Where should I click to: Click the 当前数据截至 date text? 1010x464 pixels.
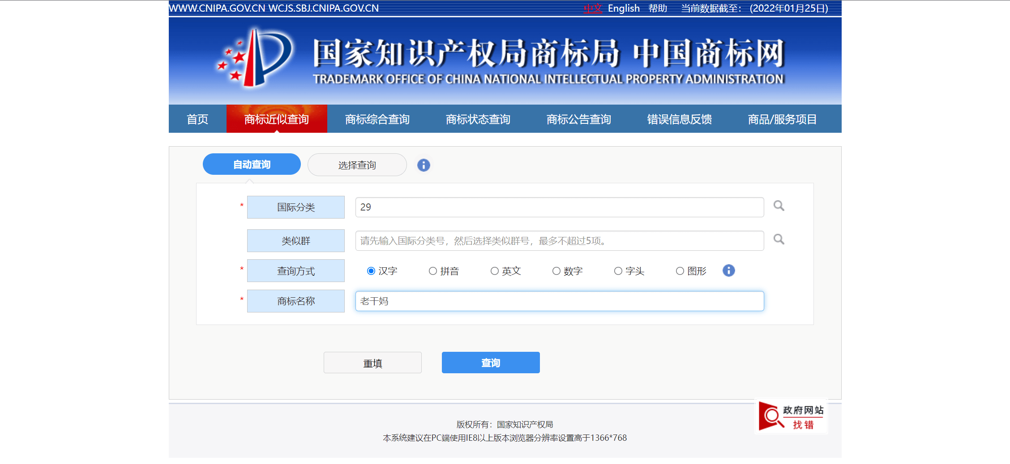[754, 8]
